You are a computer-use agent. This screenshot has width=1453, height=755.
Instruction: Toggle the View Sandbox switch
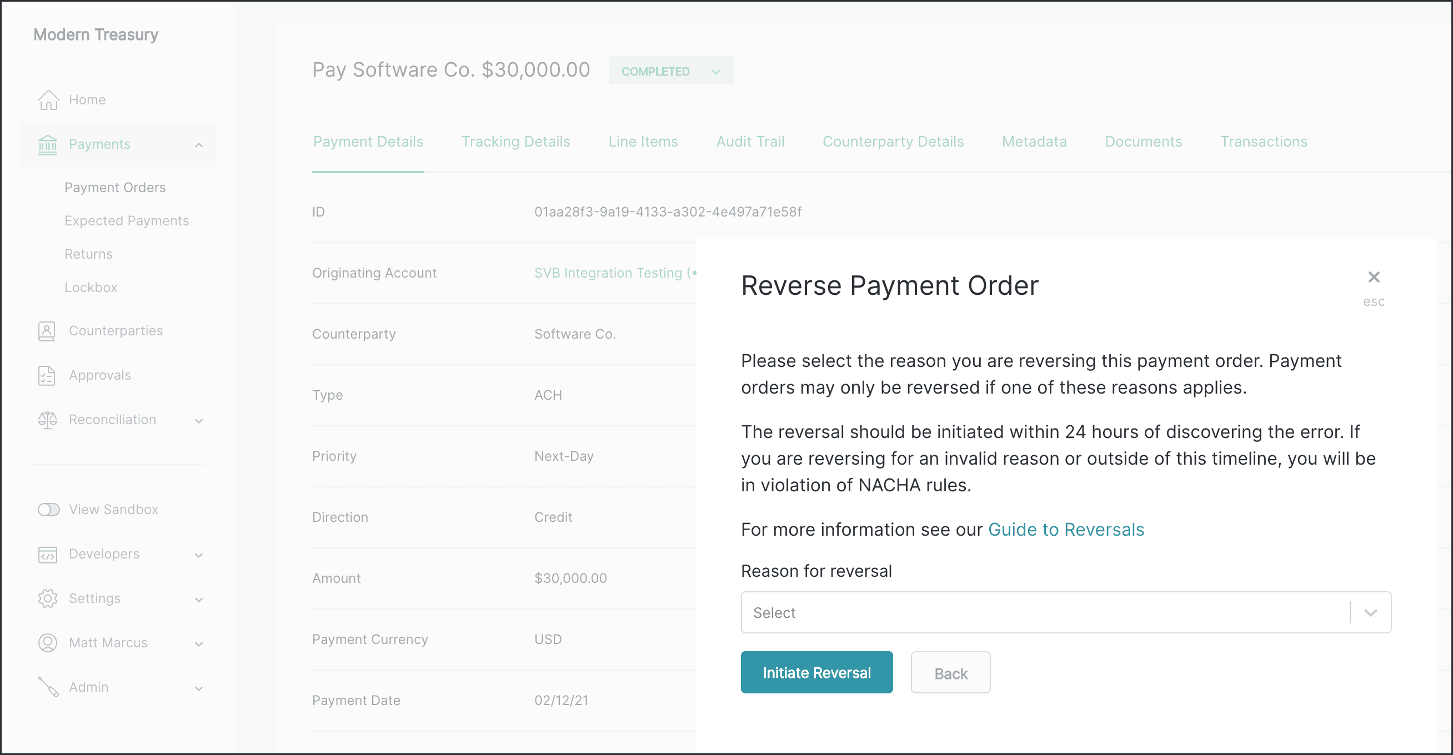[48, 510]
